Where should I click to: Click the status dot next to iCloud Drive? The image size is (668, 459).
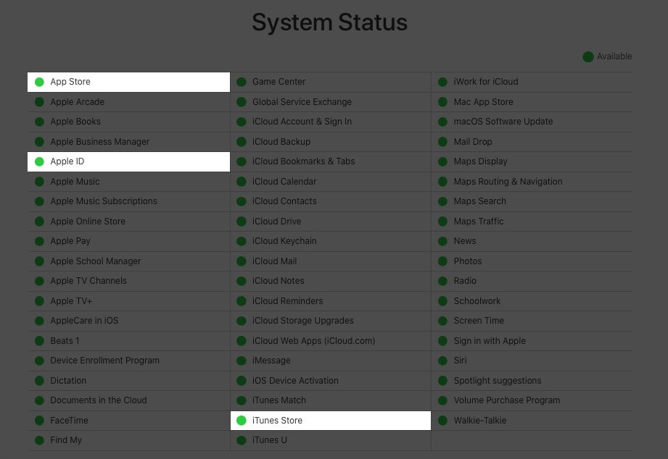(x=241, y=222)
